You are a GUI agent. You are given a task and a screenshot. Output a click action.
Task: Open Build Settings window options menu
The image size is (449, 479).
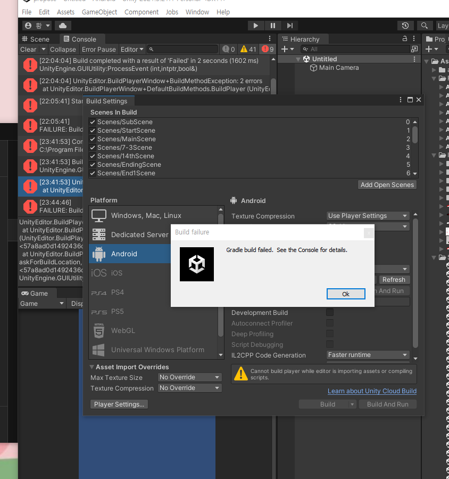[401, 100]
